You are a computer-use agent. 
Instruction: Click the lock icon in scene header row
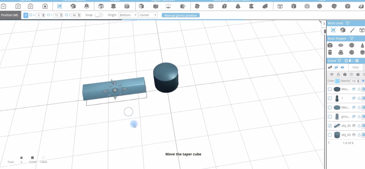tap(338, 74)
